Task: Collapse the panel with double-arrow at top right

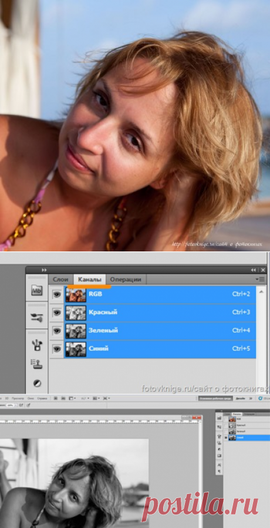Action: click(253, 270)
